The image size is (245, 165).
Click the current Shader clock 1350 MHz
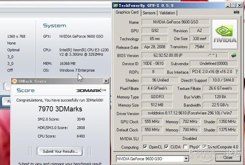click(227, 122)
